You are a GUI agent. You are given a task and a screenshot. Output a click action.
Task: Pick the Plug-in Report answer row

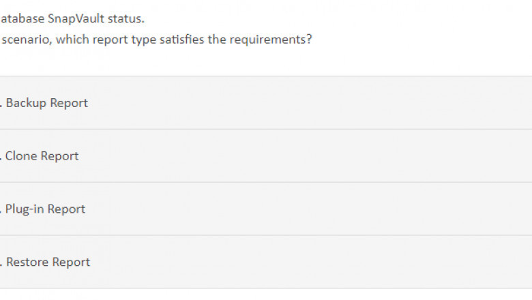(x=266, y=209)
